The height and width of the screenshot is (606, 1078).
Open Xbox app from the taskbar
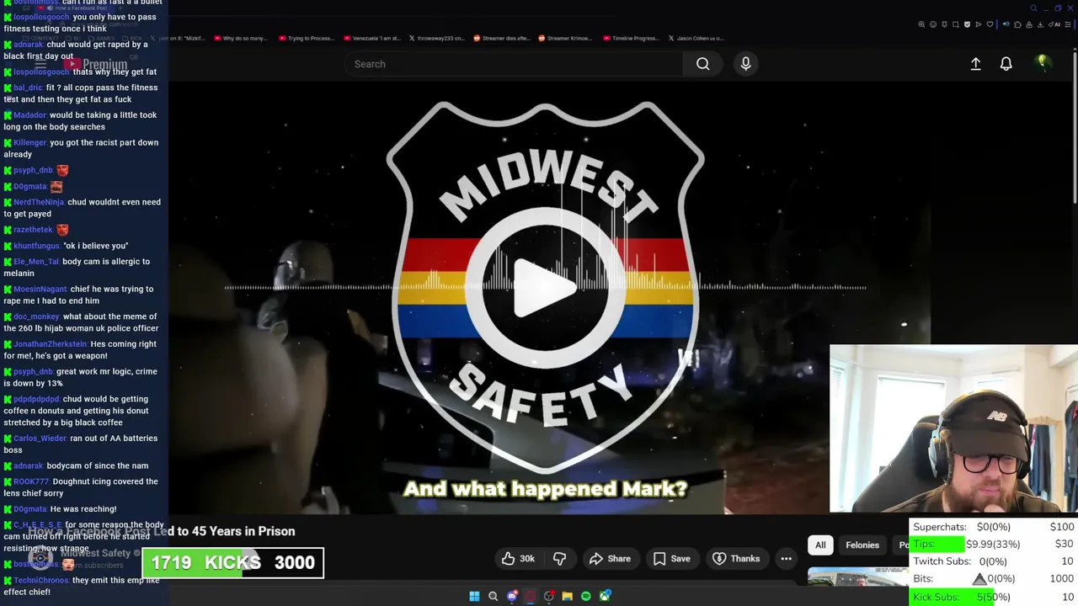click(x=605, y=596)
